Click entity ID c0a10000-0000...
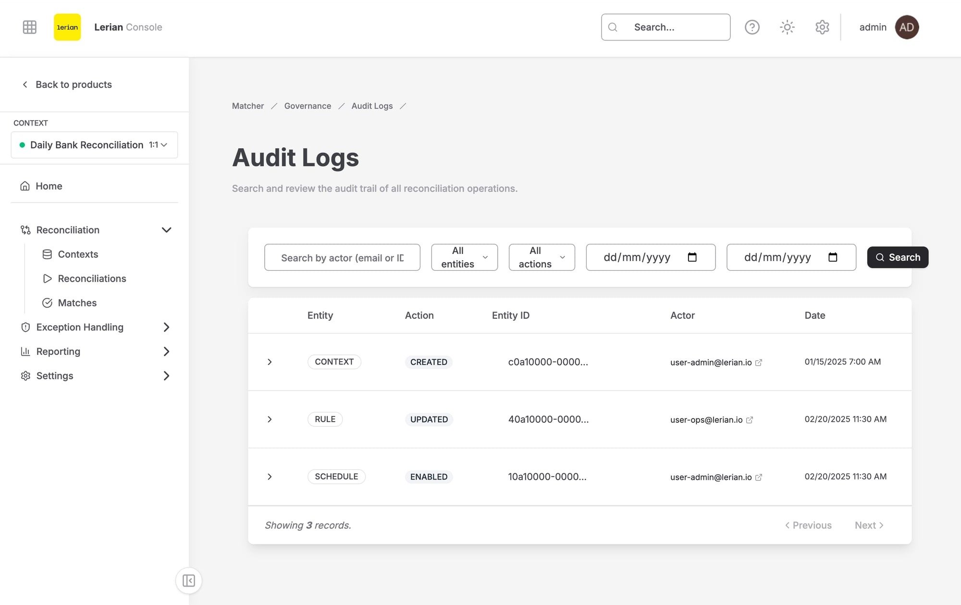 [548, 362]
